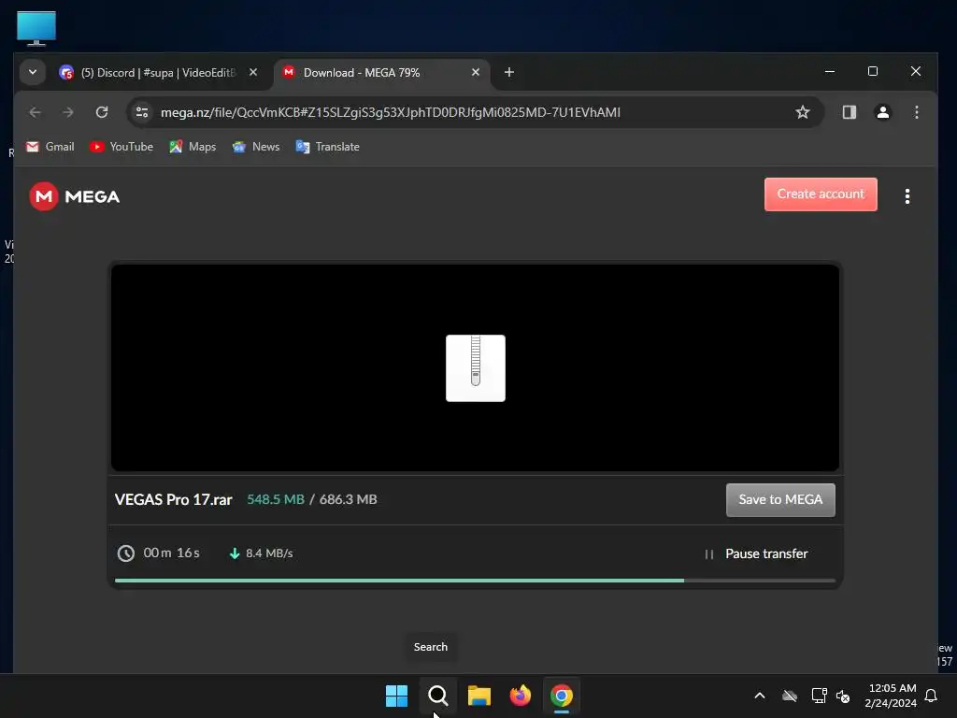This screenshot has width=957, height=718.
Task: Click the VEGAS Pro 17.rar filename
Action: tap(173, 499)
